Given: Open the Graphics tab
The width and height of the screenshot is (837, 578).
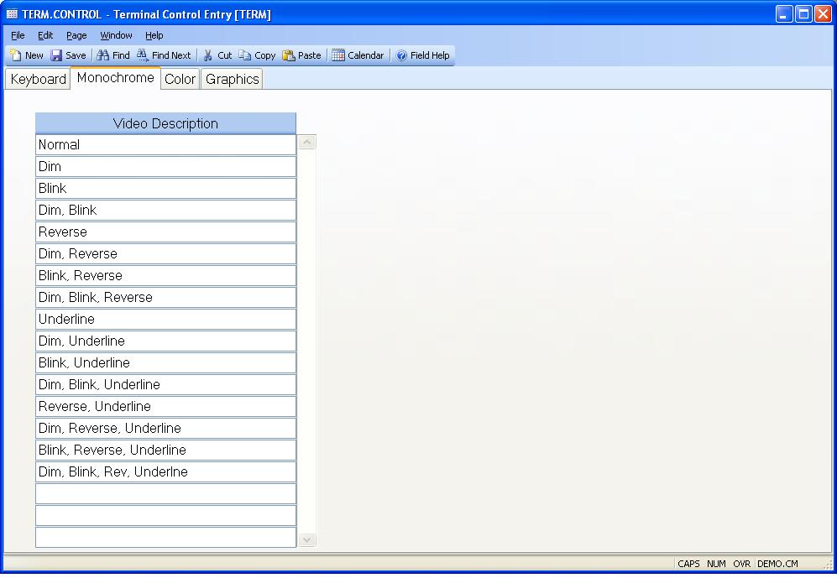Looking at the screenshot, I should click(x=233, y=79).
